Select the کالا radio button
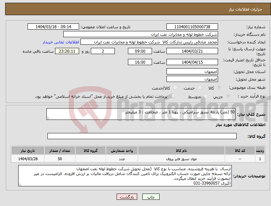Screen dimensions: 271x206 (x=219, y=87)
